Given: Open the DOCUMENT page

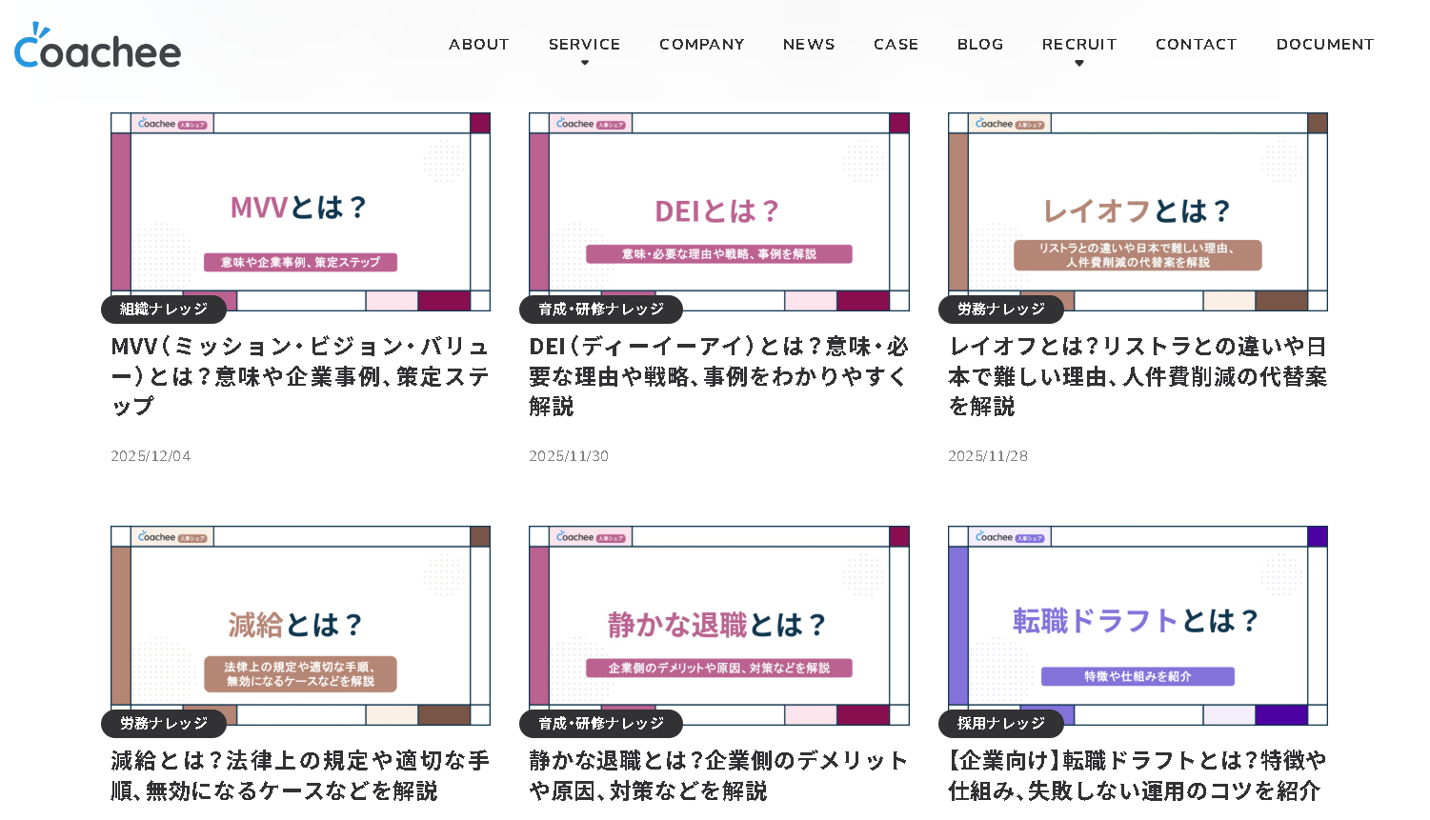Looking at the screenshot, I should (1324, 44).
